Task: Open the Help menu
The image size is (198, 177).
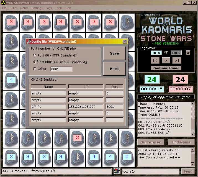Action: [68, 8]
